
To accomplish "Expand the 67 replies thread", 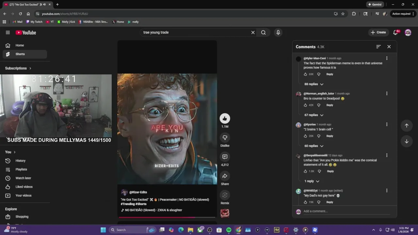I will [313, 115].
